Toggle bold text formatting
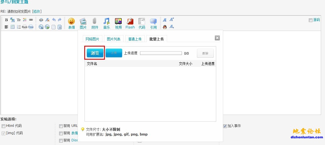The height and width of the screenshot is (145, 325). pyautogui.click(x=6, y=20)
